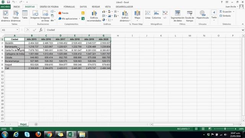The image size is (245, 138).
Task: Expand the formula bar
Action: [243, 30]
